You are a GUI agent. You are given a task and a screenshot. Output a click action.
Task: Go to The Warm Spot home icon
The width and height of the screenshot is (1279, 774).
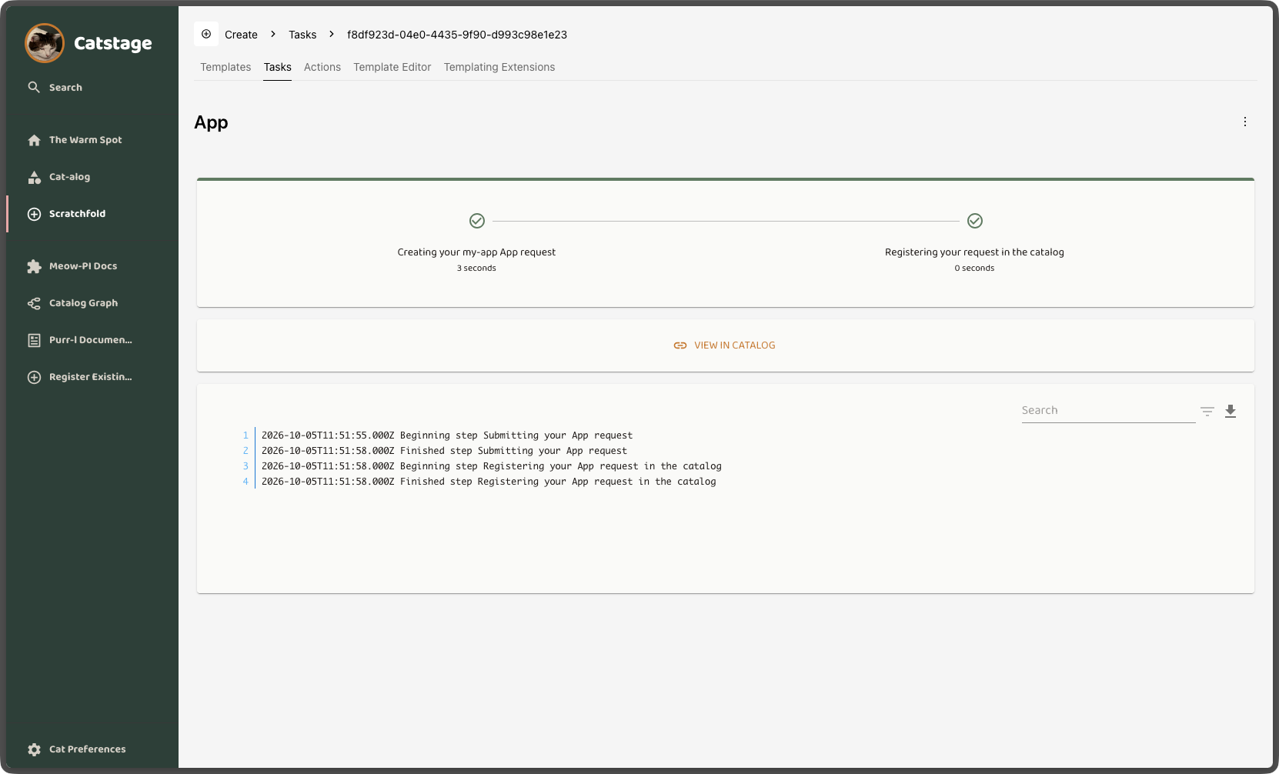34,140
